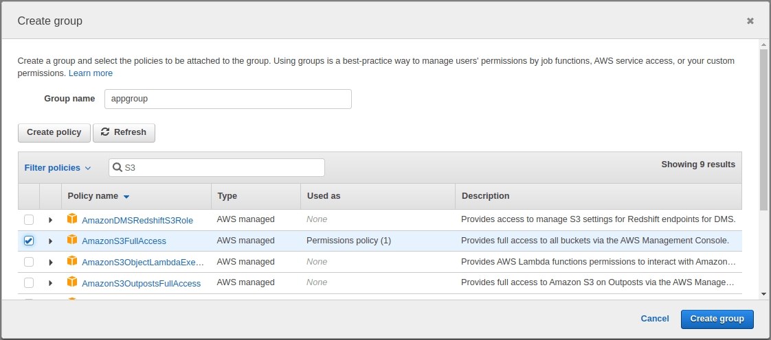Click the scrollbar down arrow
Image resolution: width=771 pixels, height=340 pixels.
click(x=763, y=293)
